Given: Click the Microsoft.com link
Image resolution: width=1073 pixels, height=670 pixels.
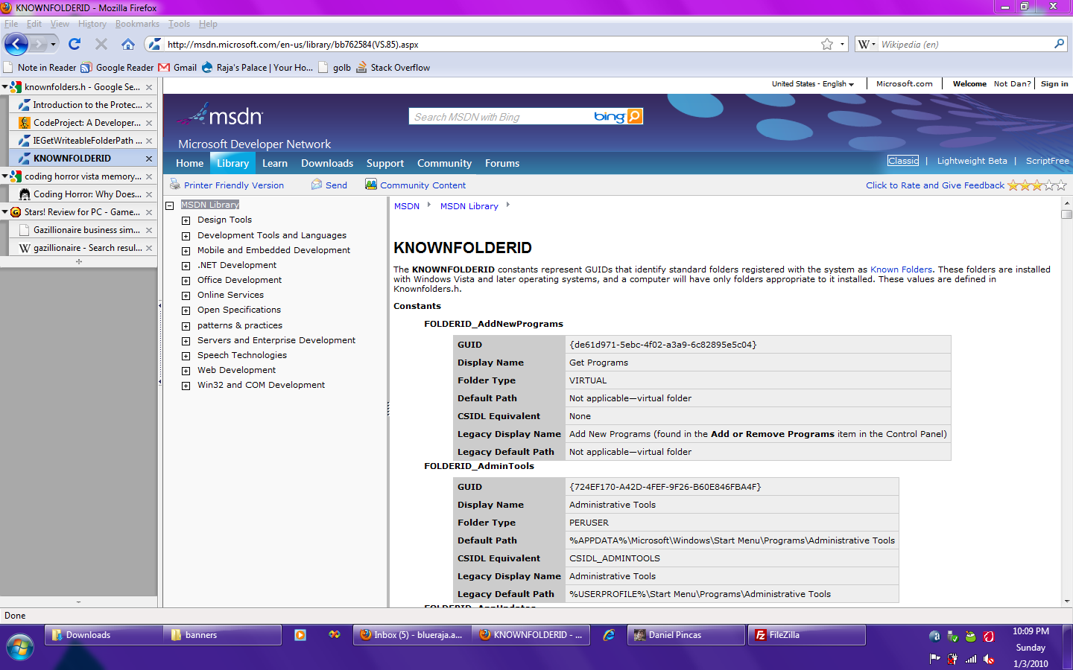Looking at the screenshot, I should [x=904, y=84].
